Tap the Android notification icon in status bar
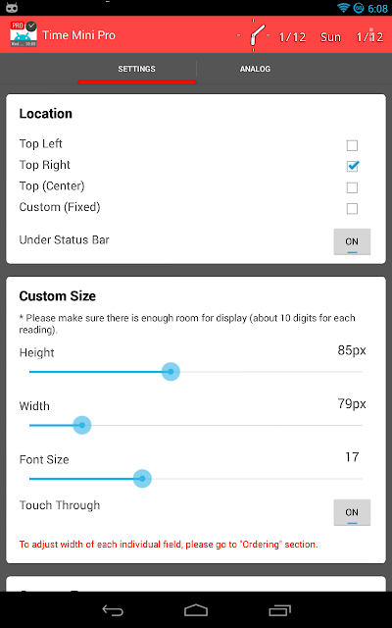This screenshot has height=628, width=392. tap(12, 8)
